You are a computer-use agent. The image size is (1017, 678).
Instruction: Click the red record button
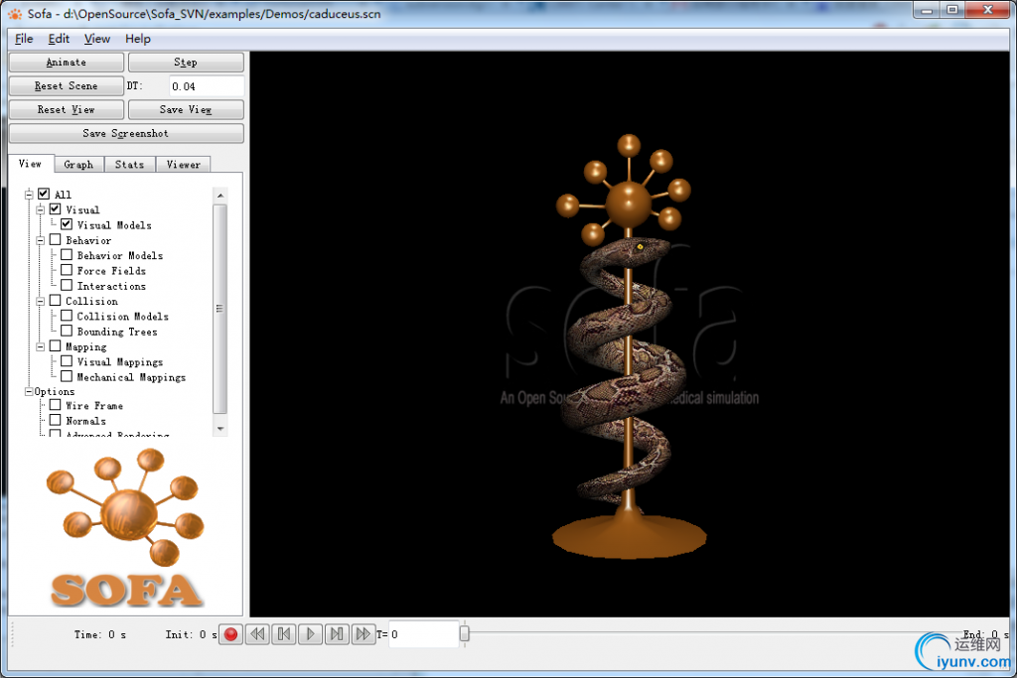(230, 634)
